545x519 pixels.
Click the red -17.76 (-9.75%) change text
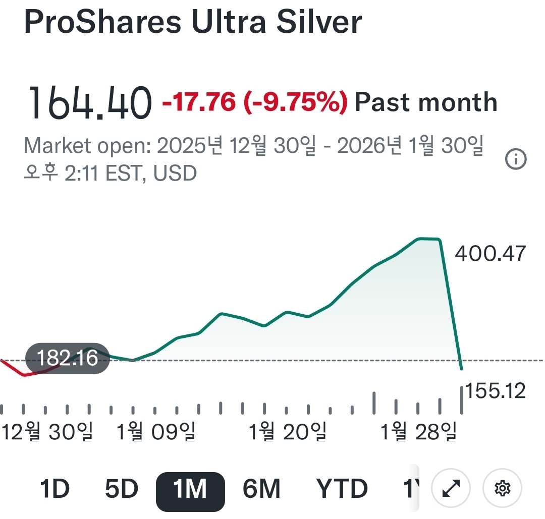coord(254,102)
